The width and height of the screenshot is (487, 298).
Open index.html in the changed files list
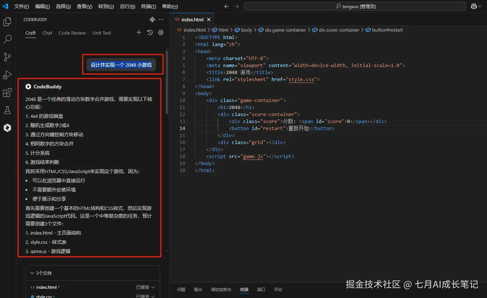click(x=46, y=287)
